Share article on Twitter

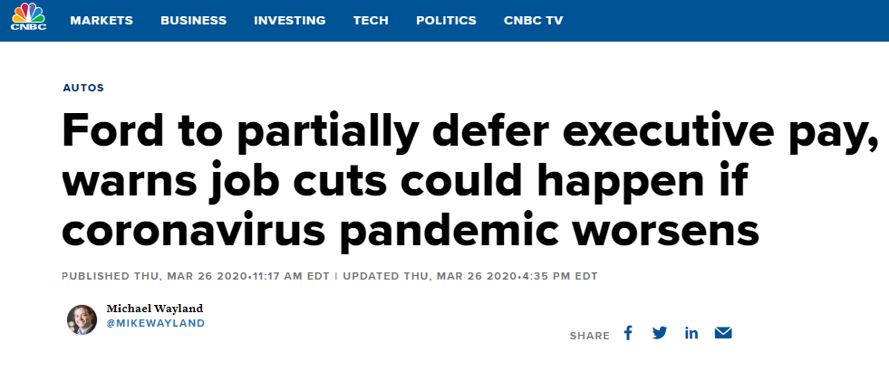(x=660, y=333)
